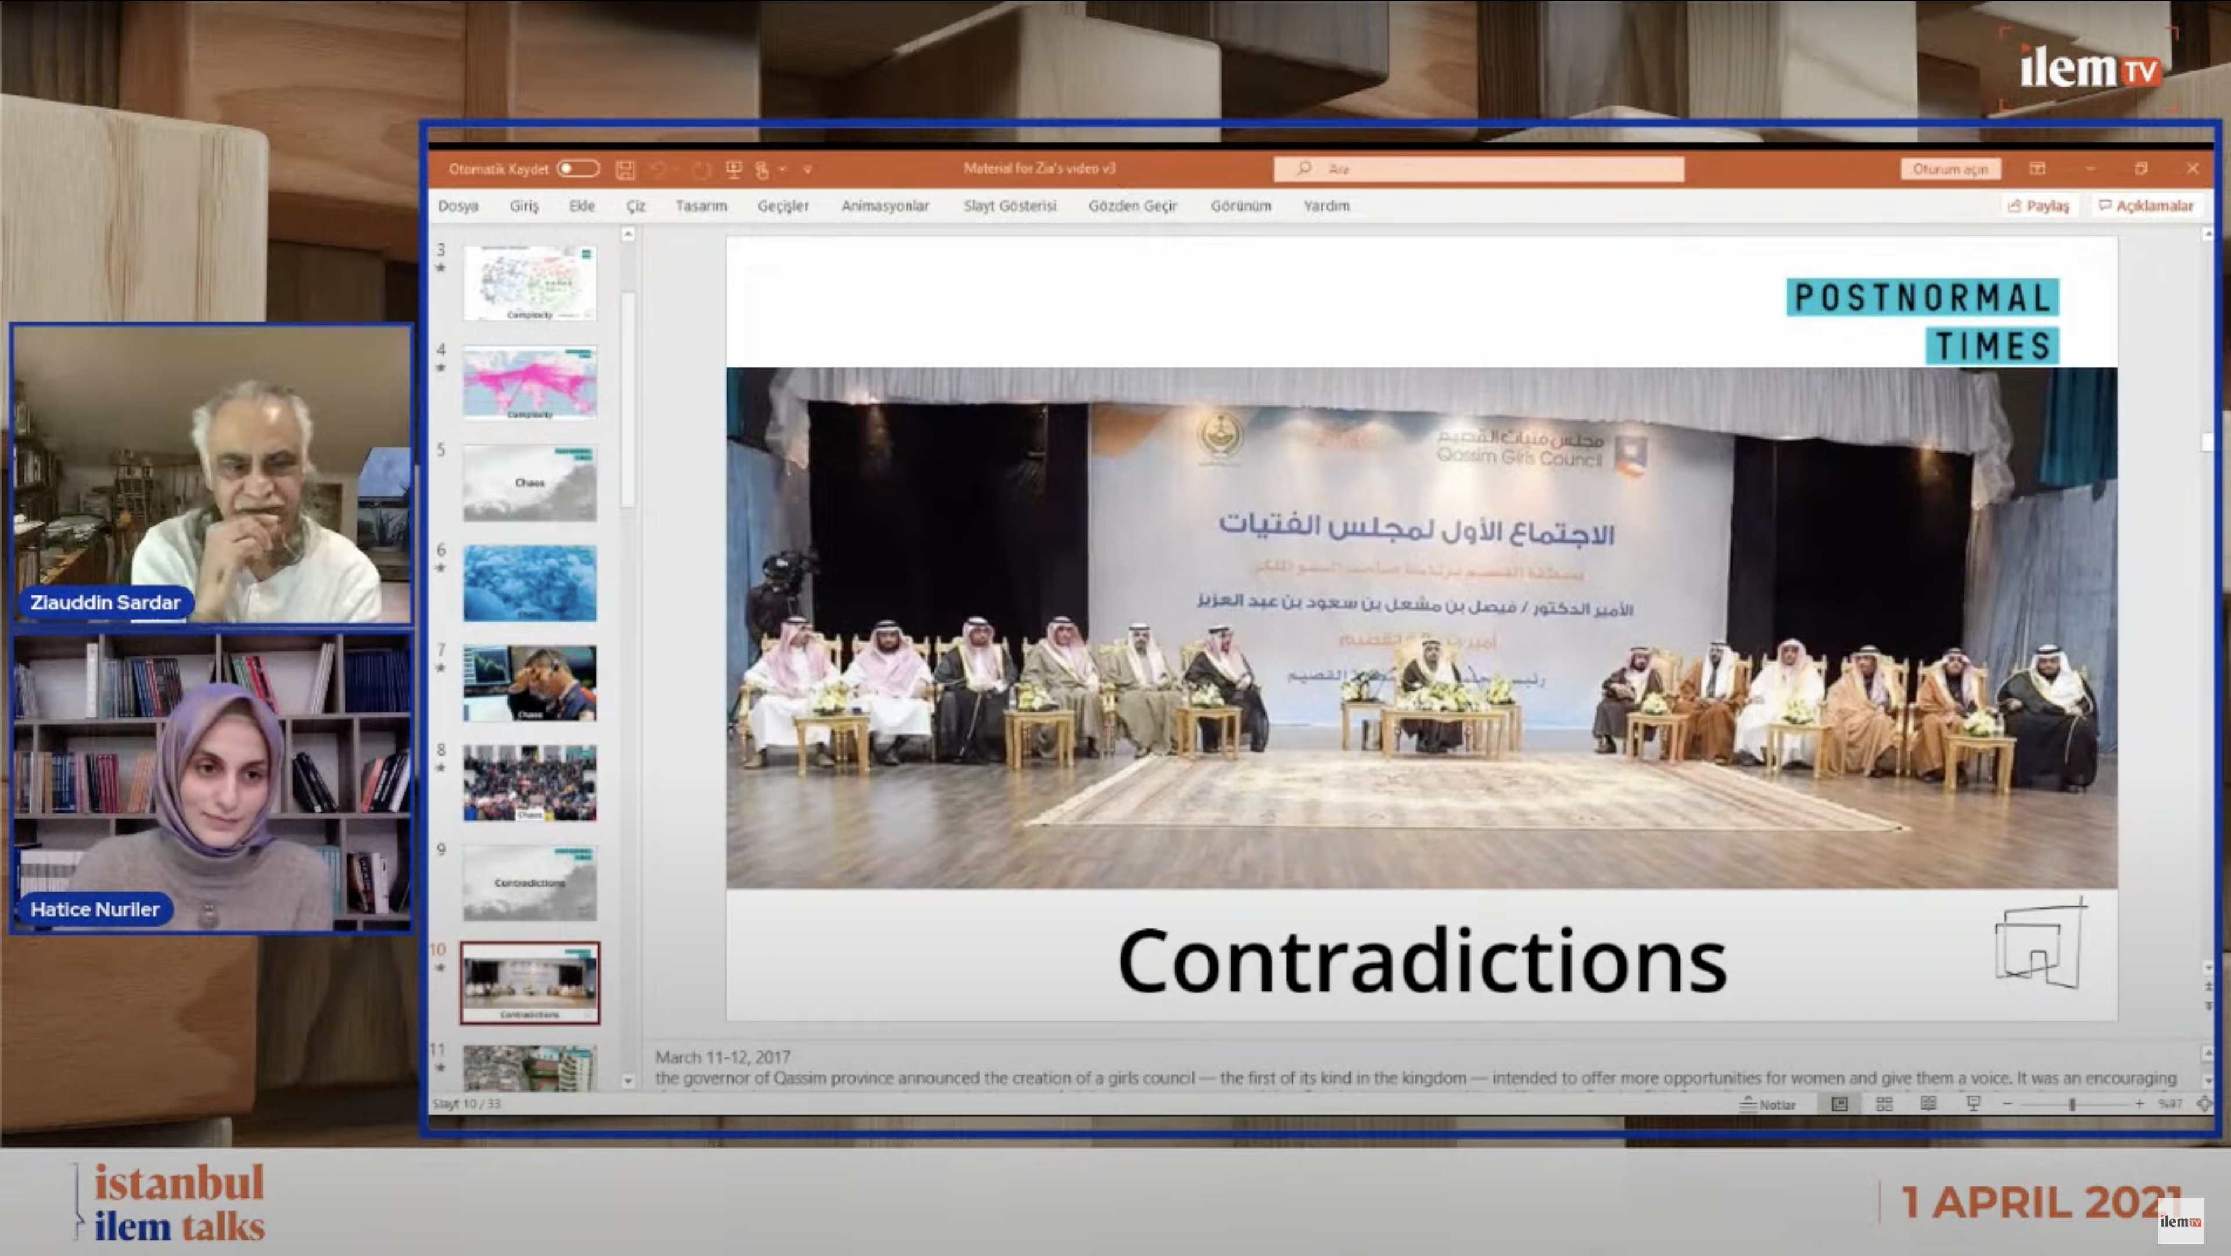Click the Ara search box
2231x1256 pixels.
tap(1479, 169)
